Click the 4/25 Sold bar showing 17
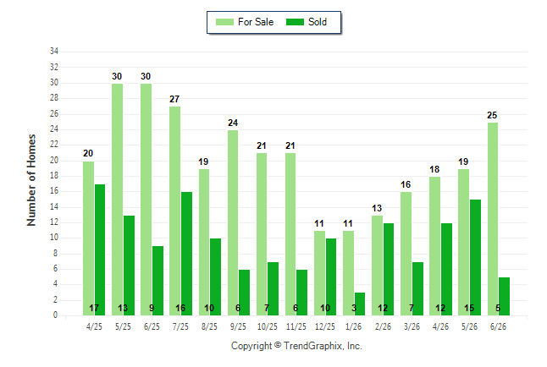This screenshot has height=367, width=547. [x=100, y=250]
